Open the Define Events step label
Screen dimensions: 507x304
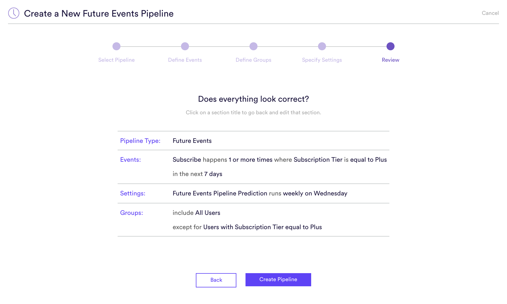pyautogui.click(x=185, y=60)
